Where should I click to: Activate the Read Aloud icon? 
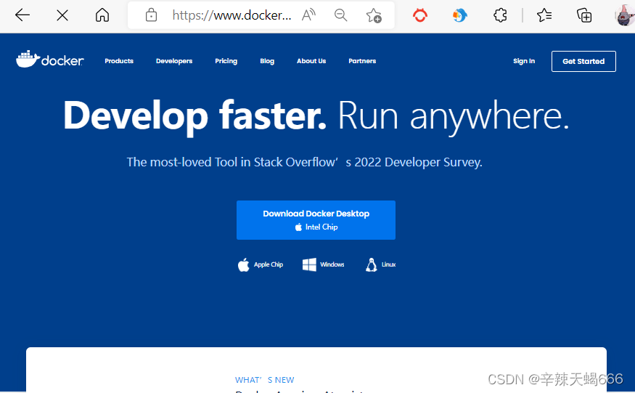[308, 15]
